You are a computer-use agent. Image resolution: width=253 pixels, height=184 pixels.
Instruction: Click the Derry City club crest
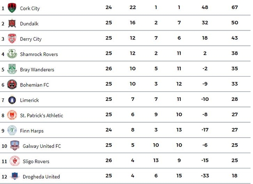(x=12, y=38)
